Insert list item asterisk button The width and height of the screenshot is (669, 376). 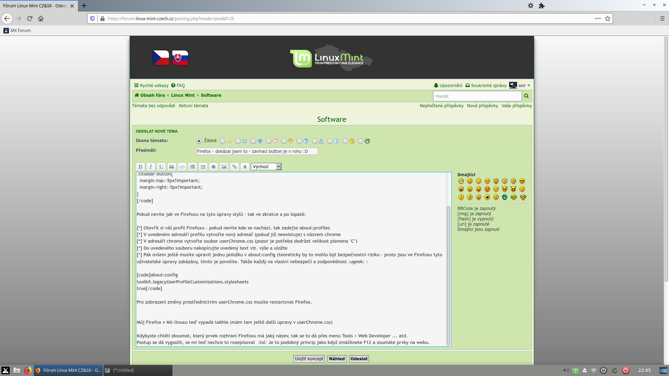(214, 167)
